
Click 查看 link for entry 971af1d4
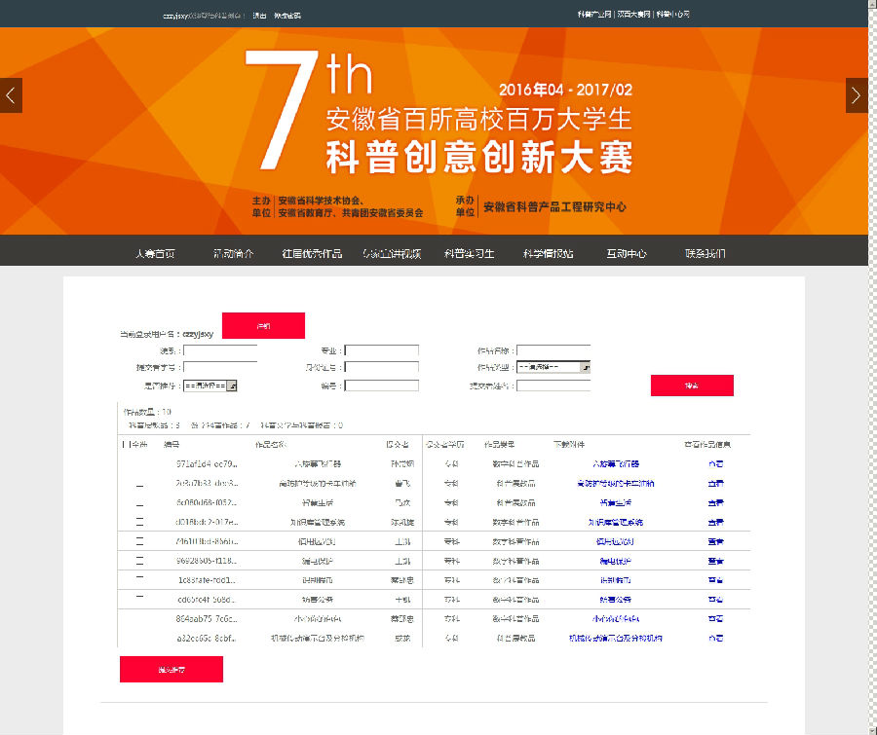tap(715, 464)
